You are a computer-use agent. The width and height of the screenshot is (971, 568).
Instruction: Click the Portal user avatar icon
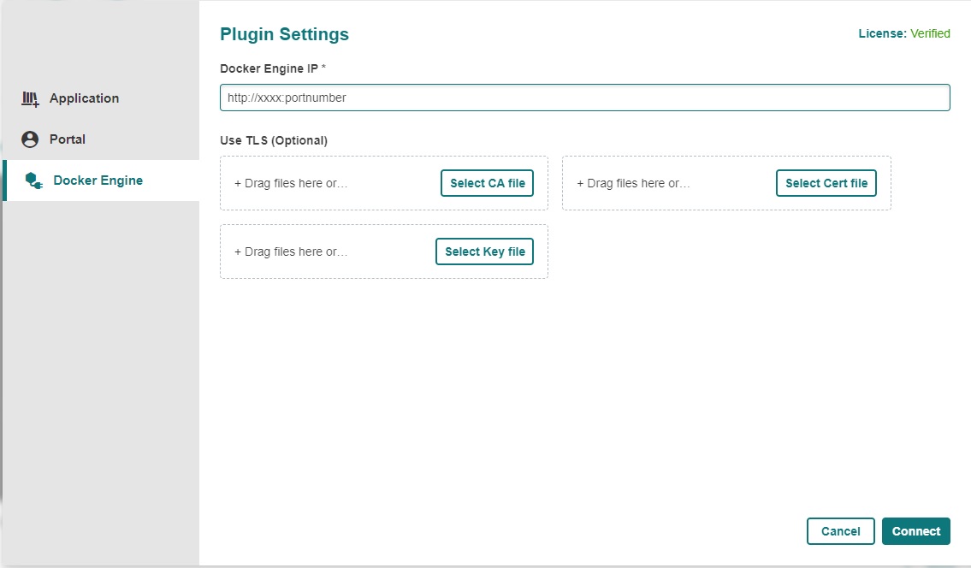(x=31, y=139)
